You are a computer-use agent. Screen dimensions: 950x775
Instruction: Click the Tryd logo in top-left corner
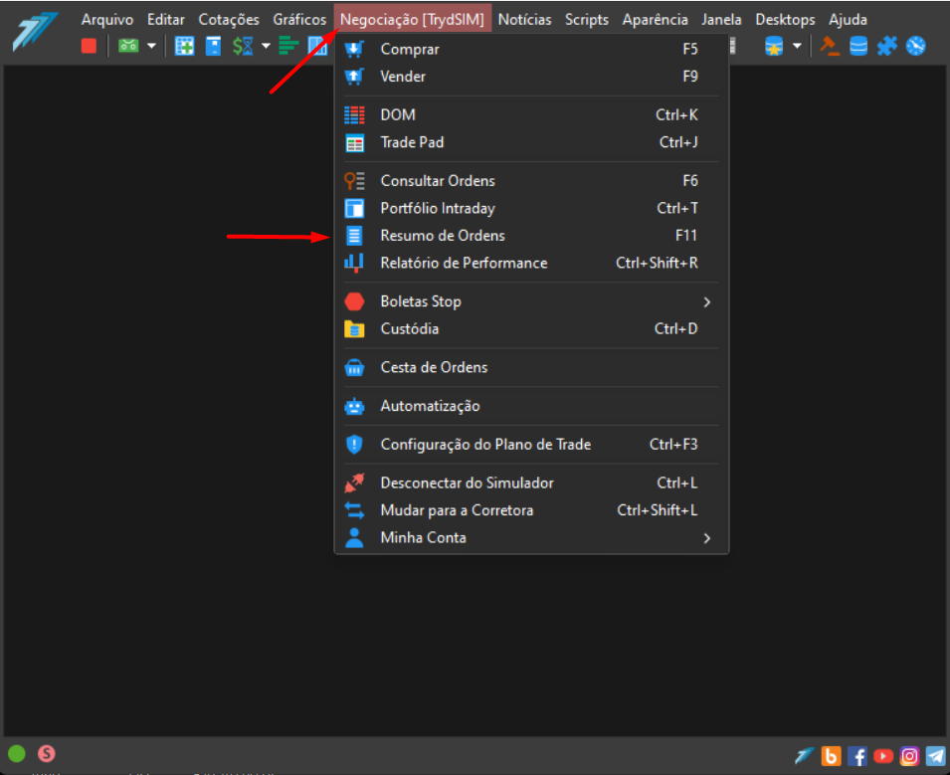pos(35,32)
